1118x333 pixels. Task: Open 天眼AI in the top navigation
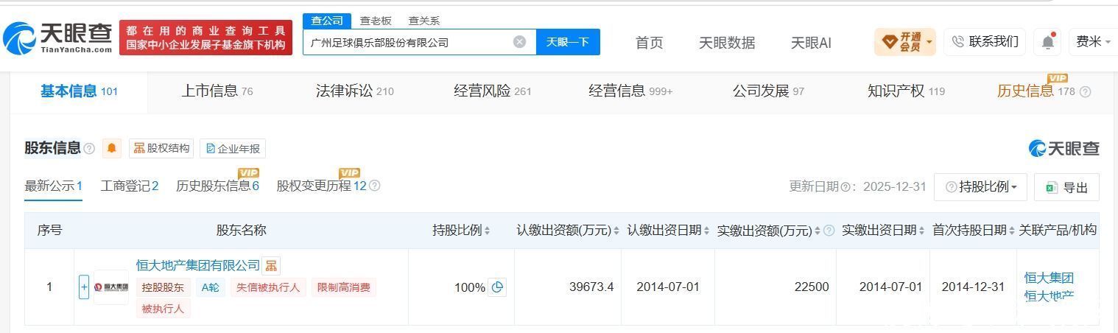811,43
